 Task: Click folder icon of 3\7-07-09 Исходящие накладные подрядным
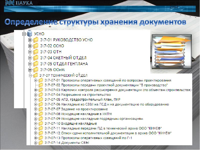pos(41,119)
